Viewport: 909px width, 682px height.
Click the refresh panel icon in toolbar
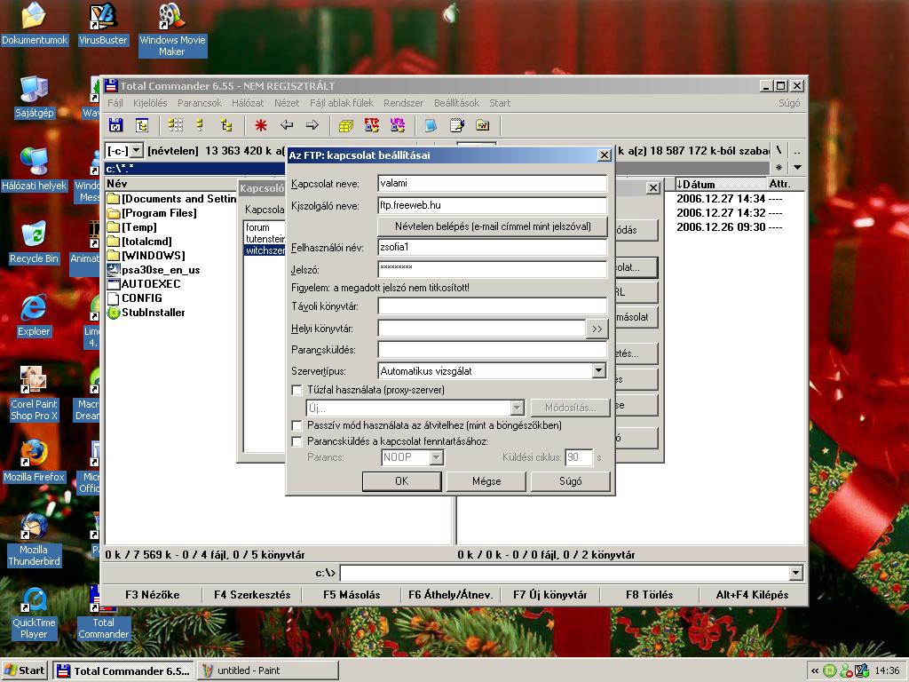115,125
